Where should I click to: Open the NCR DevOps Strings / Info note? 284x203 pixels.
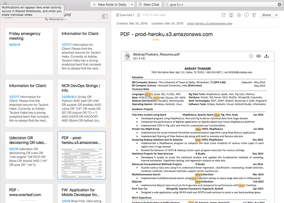[x=82, y=103]
